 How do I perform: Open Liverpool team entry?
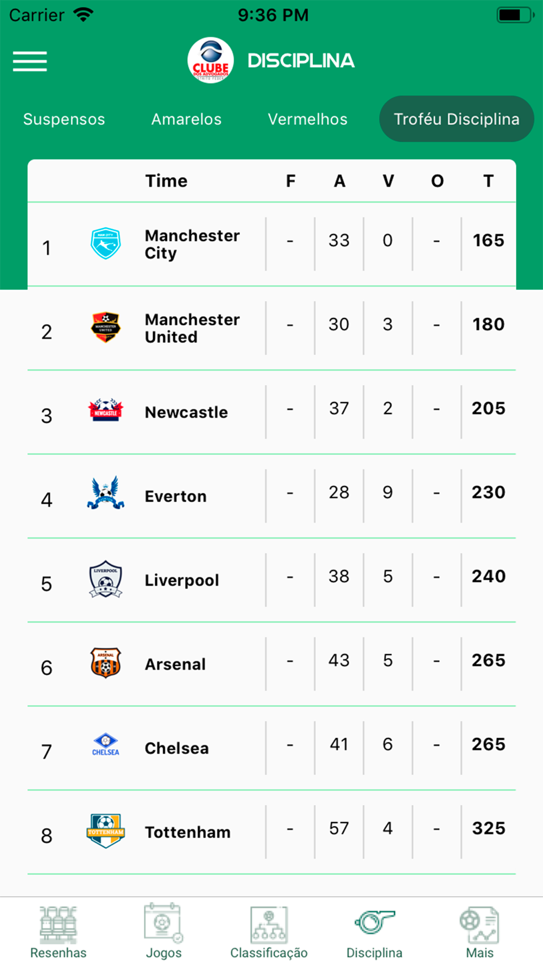point(182,580)
